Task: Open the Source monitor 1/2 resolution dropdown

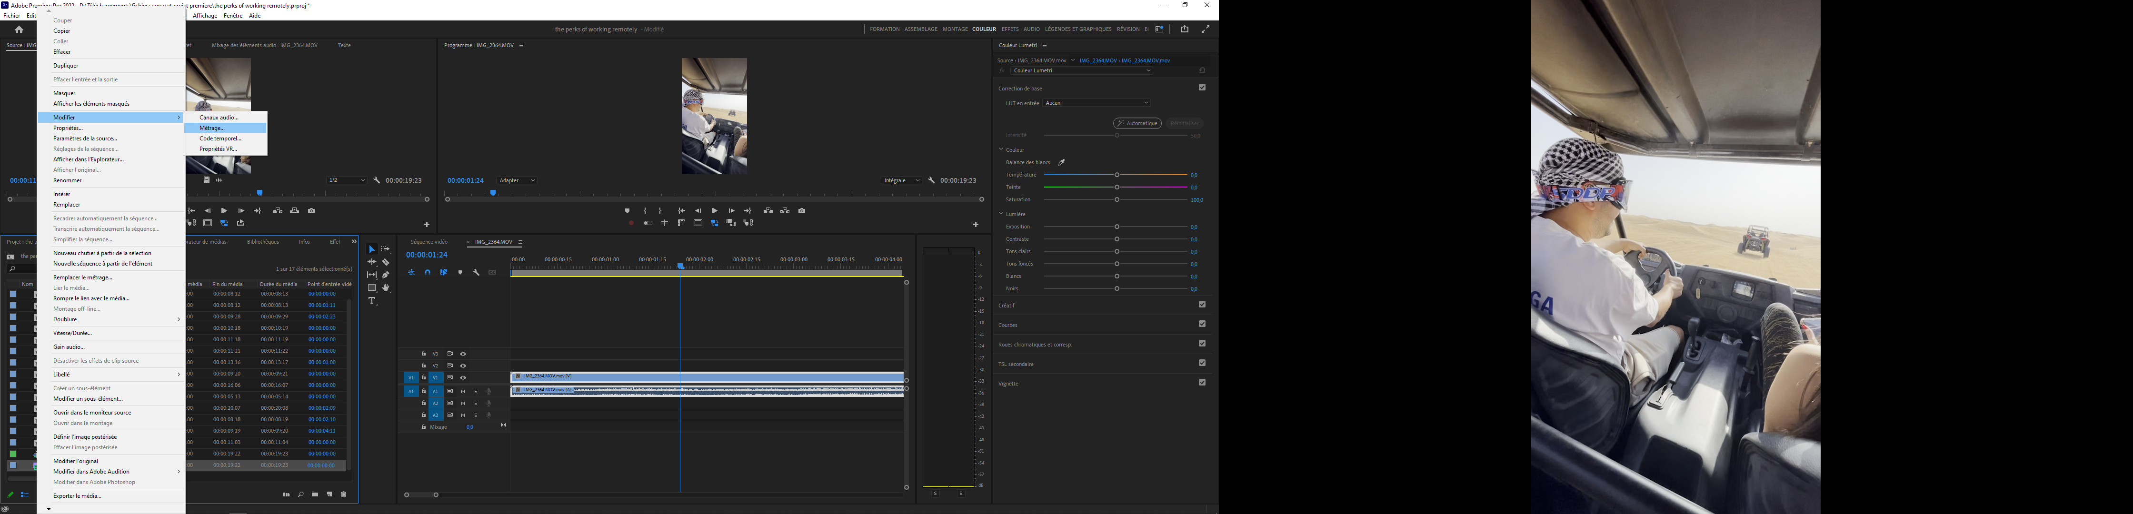Action: click(x=346, y=180)
